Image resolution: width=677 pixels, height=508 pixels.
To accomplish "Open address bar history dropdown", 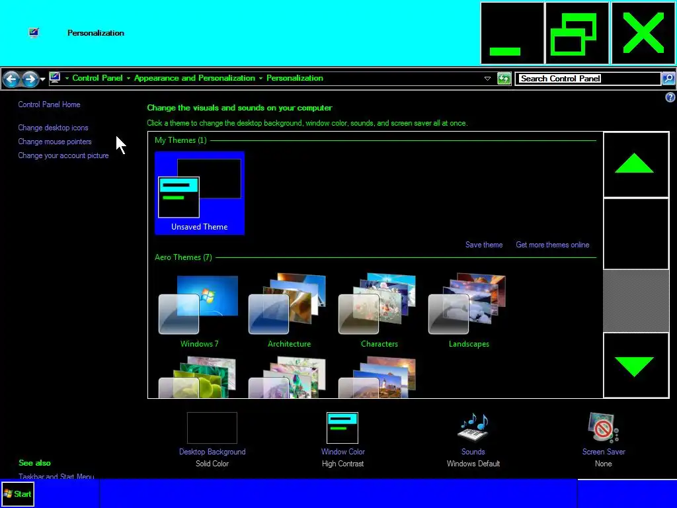I will [487, 79].
